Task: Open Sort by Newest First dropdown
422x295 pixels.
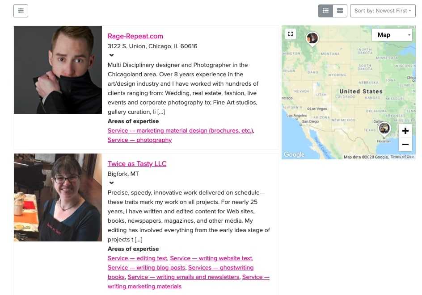Action: click(x=383, y=11)
